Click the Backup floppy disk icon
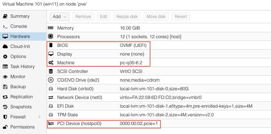The image size is (271, 134). click(5, 87)
